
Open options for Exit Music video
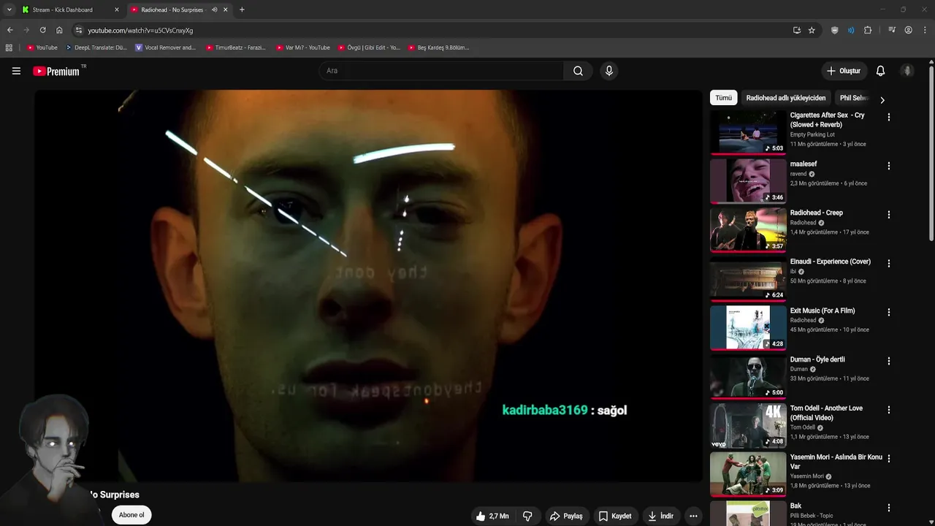coord(888,312)
